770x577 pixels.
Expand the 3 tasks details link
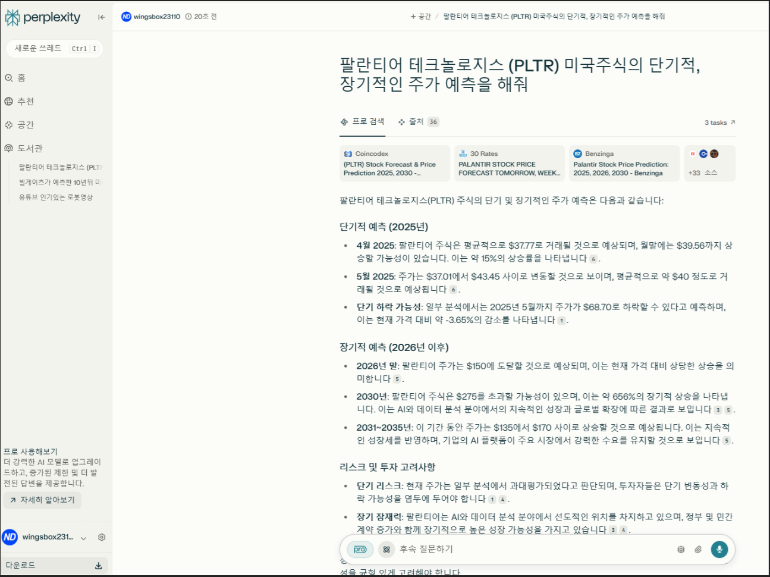pos(720,123)
